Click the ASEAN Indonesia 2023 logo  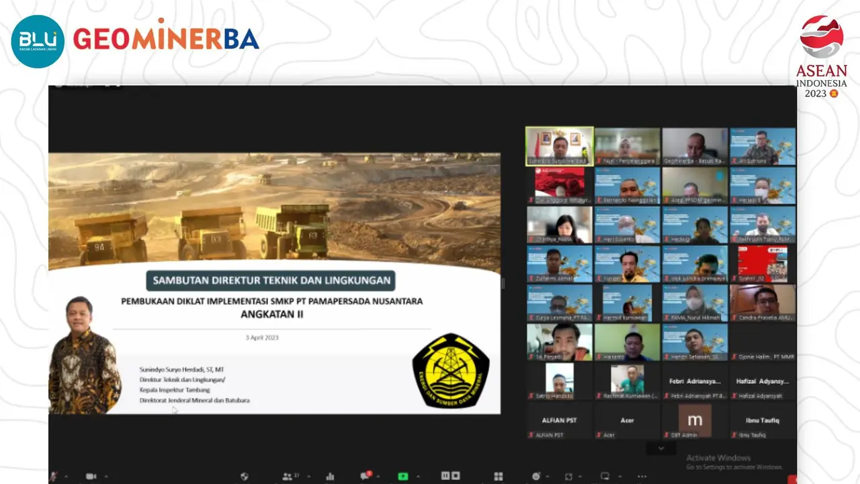pos(821,56)
